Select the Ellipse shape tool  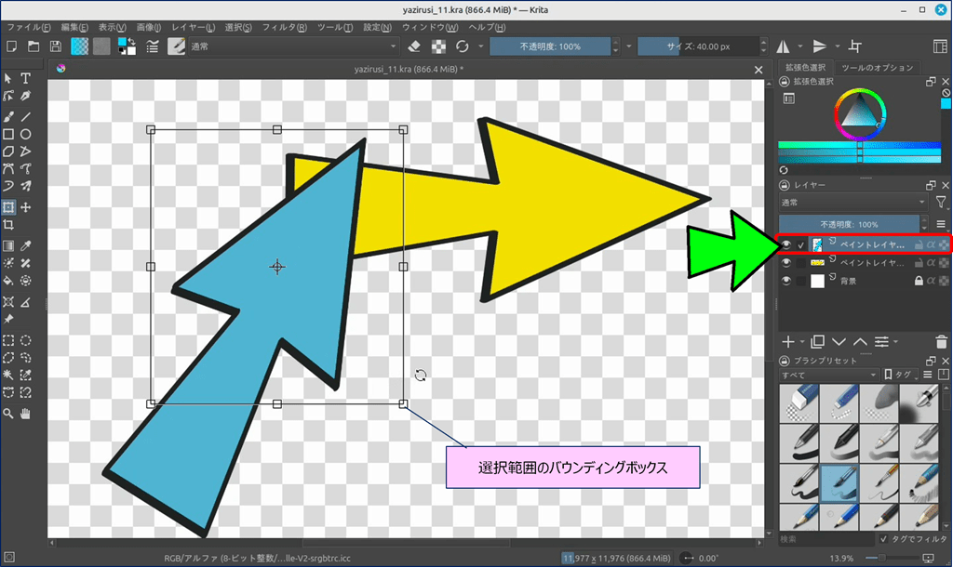pyautogui.click(x=26, y=134)
